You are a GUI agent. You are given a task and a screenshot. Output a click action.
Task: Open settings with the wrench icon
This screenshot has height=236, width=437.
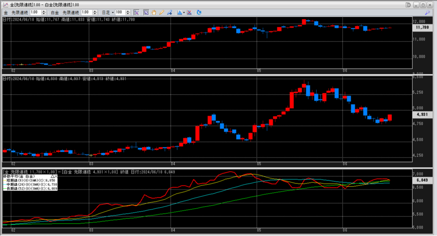(x=428, y=13)
